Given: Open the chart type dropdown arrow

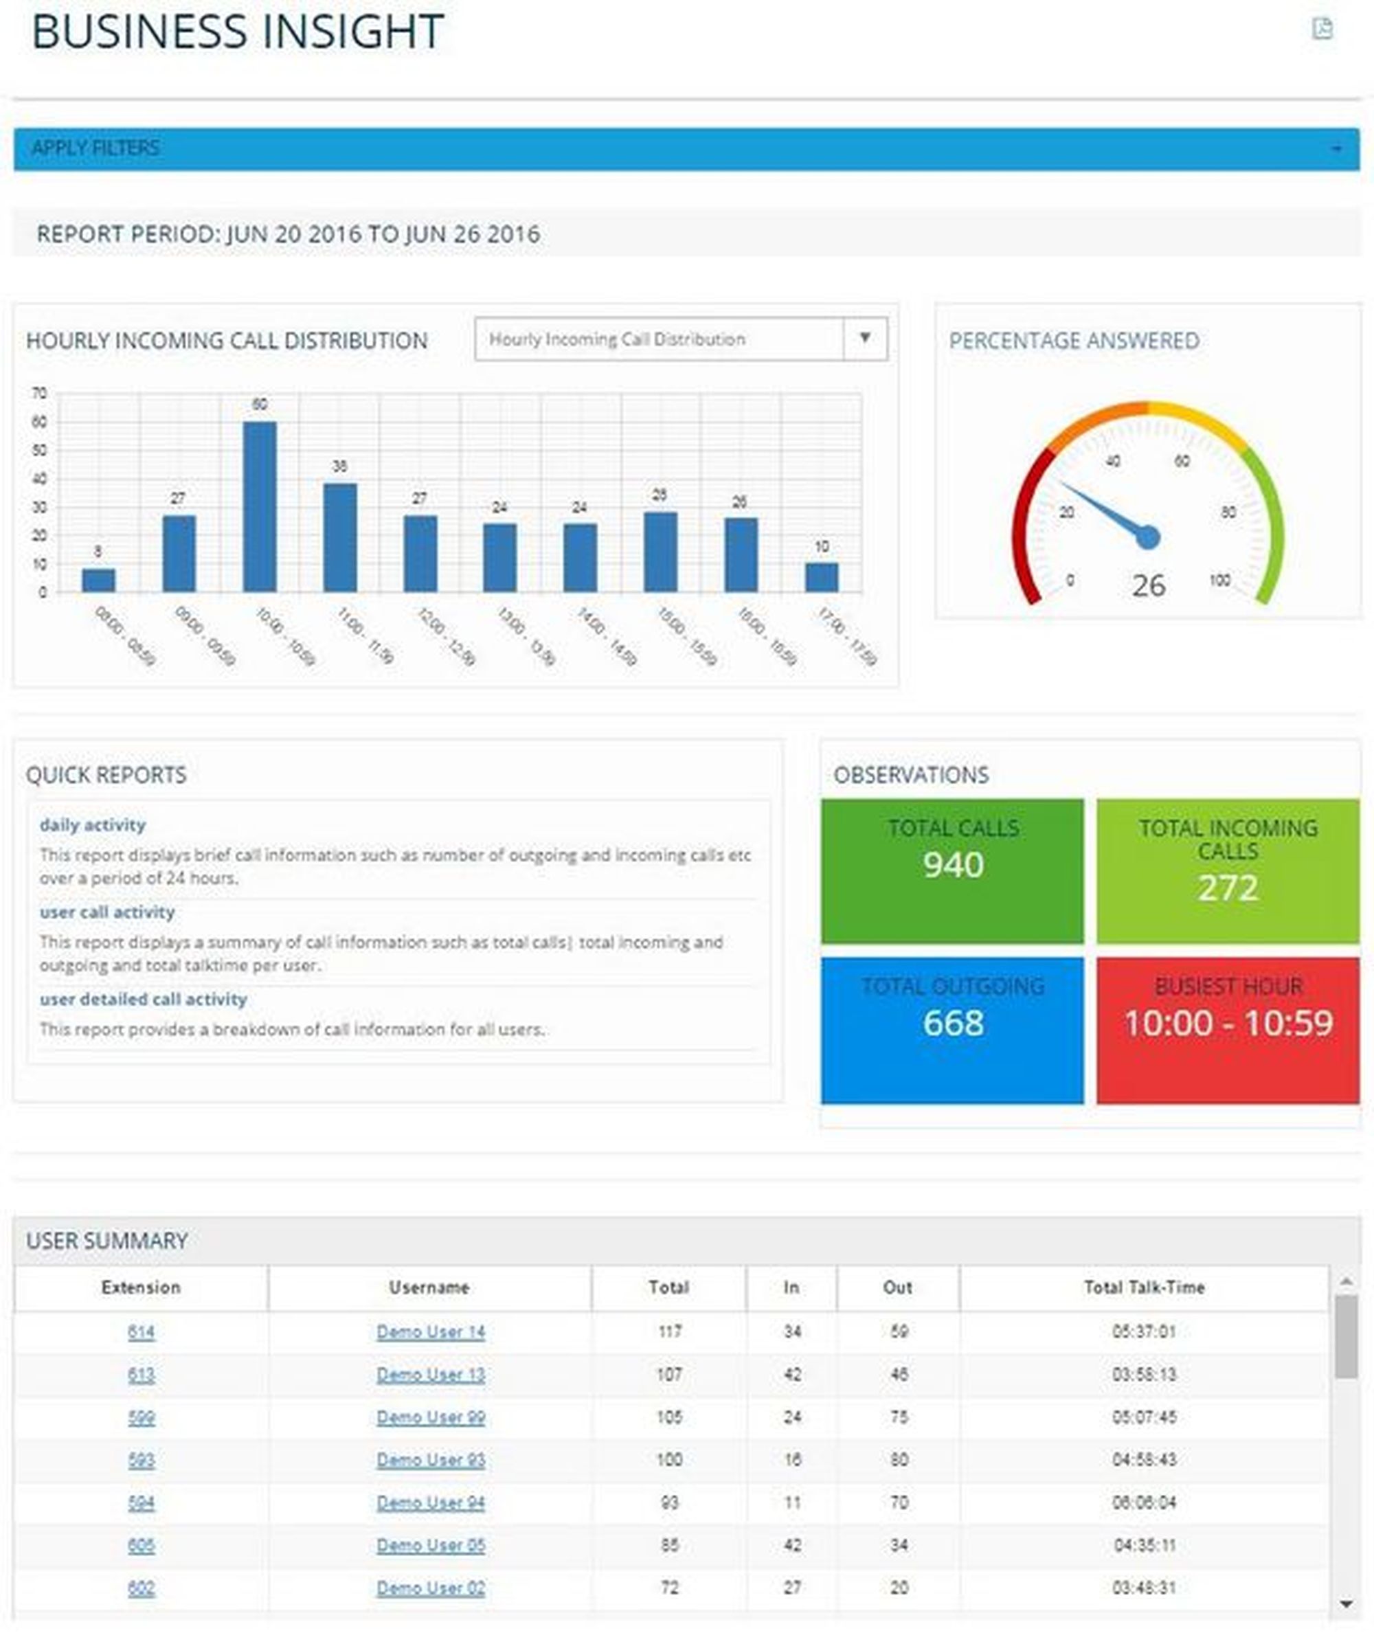Looking at the screenshot, I should click(x=864, y=338).
